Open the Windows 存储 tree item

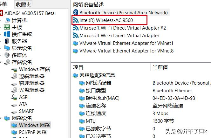[x=34, y=69]
